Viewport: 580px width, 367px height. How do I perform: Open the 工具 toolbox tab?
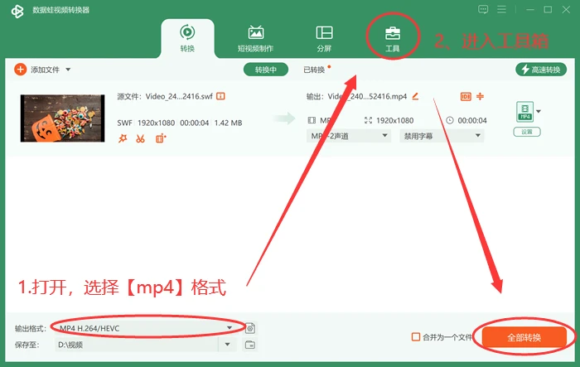point(393,38)
